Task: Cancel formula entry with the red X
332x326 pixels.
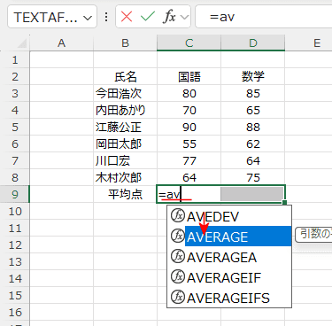Action: (x=127, y=17)
